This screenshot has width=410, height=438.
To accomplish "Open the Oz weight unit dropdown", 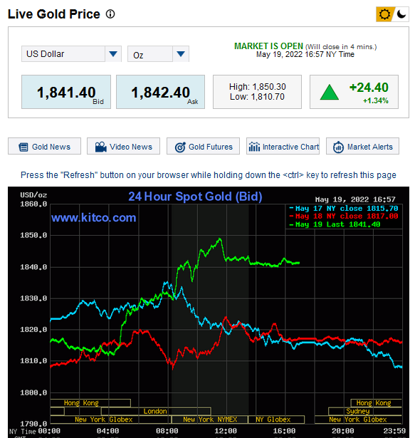I will coord(158,54).
